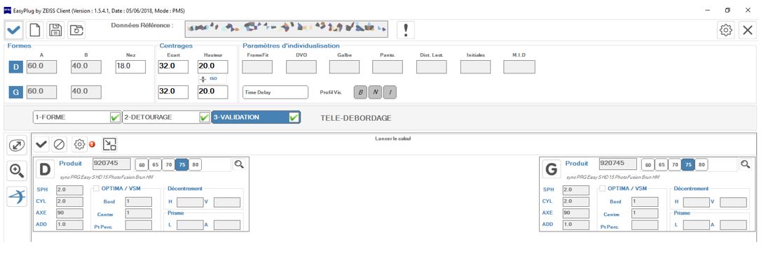Click the Bord thickness field for right eye D
Viewport: 766px width, 258px height.
click(139, 201)
